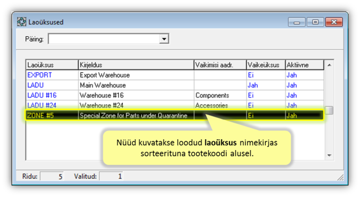Screen dimensions: 360x197
Task: Sort by the Vaikimisi aadr. column header
Action: point(220,65)
